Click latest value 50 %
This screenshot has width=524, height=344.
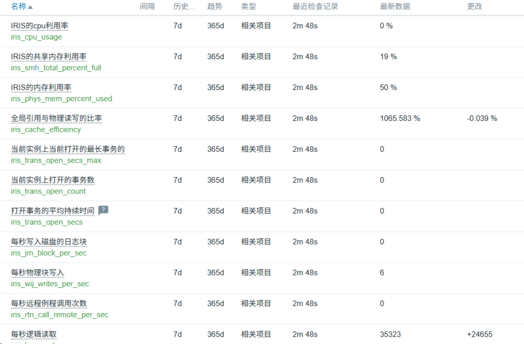click(x=388, y=88)
